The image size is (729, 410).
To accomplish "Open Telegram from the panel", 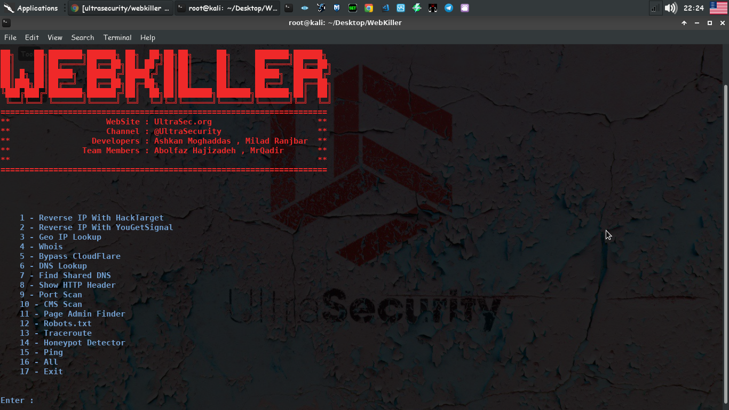I will tap(449, 8).
